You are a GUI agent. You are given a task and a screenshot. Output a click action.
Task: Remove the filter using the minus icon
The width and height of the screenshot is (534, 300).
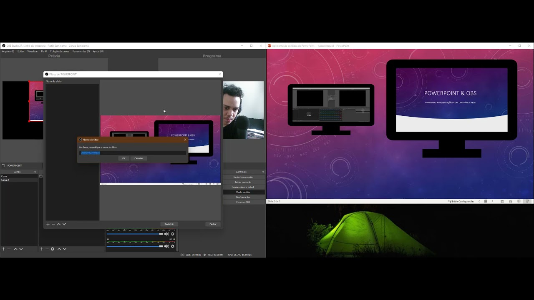tap(53, 224)
